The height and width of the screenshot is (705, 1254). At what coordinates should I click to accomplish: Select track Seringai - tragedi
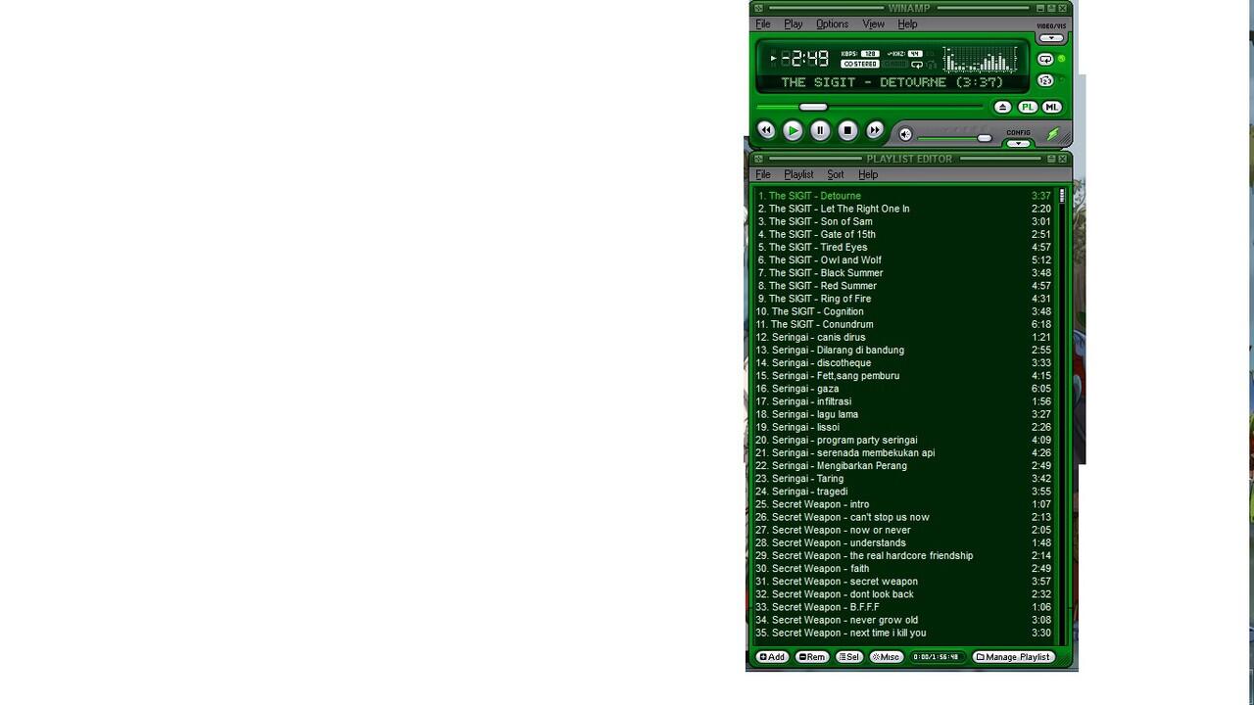tap(904, 492)
